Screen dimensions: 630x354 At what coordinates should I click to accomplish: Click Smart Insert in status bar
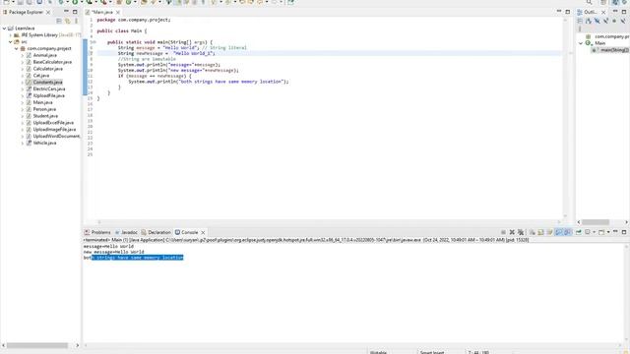point(432,352)
